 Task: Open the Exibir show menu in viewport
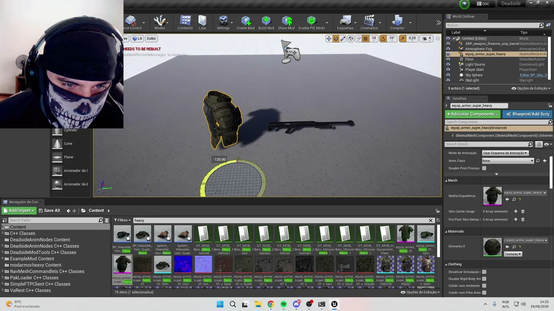coord(151,38)
